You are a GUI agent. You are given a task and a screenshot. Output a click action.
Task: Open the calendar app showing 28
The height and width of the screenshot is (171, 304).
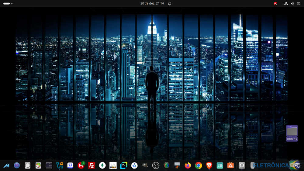220,166
